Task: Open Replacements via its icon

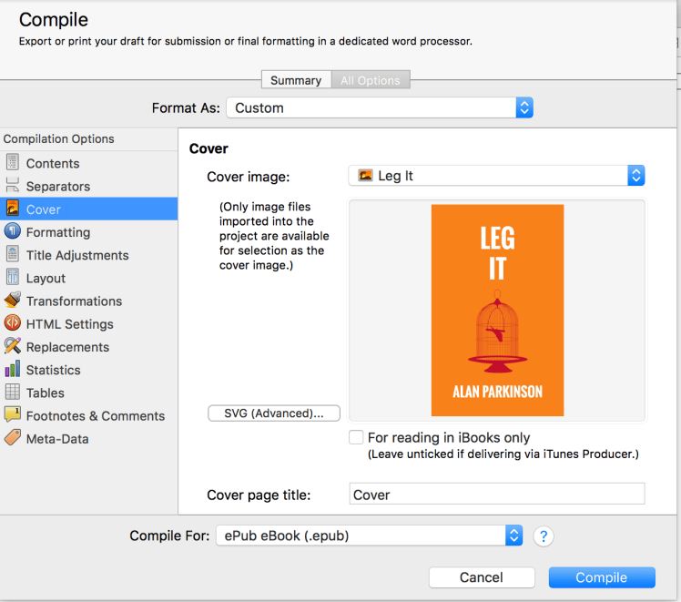Action: (13, 346)
